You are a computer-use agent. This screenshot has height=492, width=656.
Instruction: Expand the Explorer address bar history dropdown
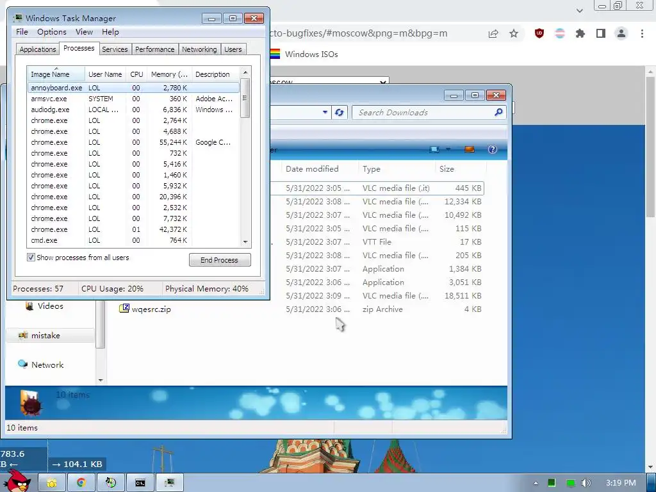tap(325, 113)
